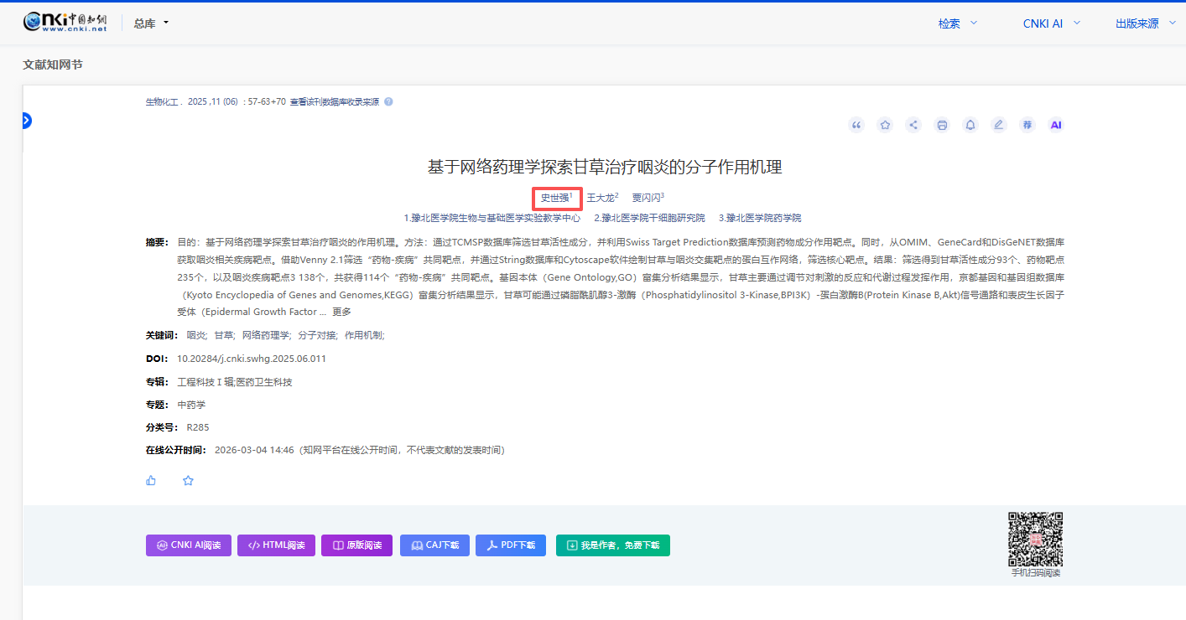This screenshot has width=1186, height=620.
Task: Expand the abstract with 更多
Action: pos(341,312)
